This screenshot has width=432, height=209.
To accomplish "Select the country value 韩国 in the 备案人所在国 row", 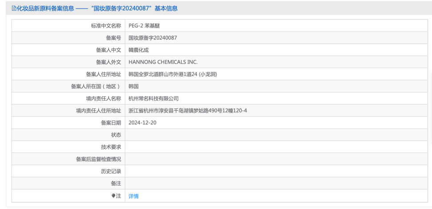I will [133, 86].
